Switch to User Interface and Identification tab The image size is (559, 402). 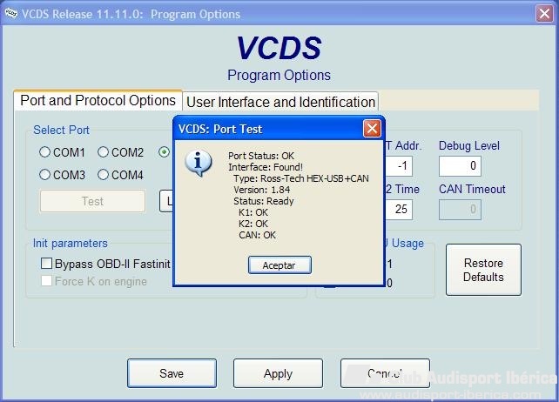(280, 102)
